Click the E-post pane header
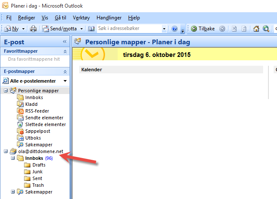Screen dimensions: 277x199 pos(35,42)
